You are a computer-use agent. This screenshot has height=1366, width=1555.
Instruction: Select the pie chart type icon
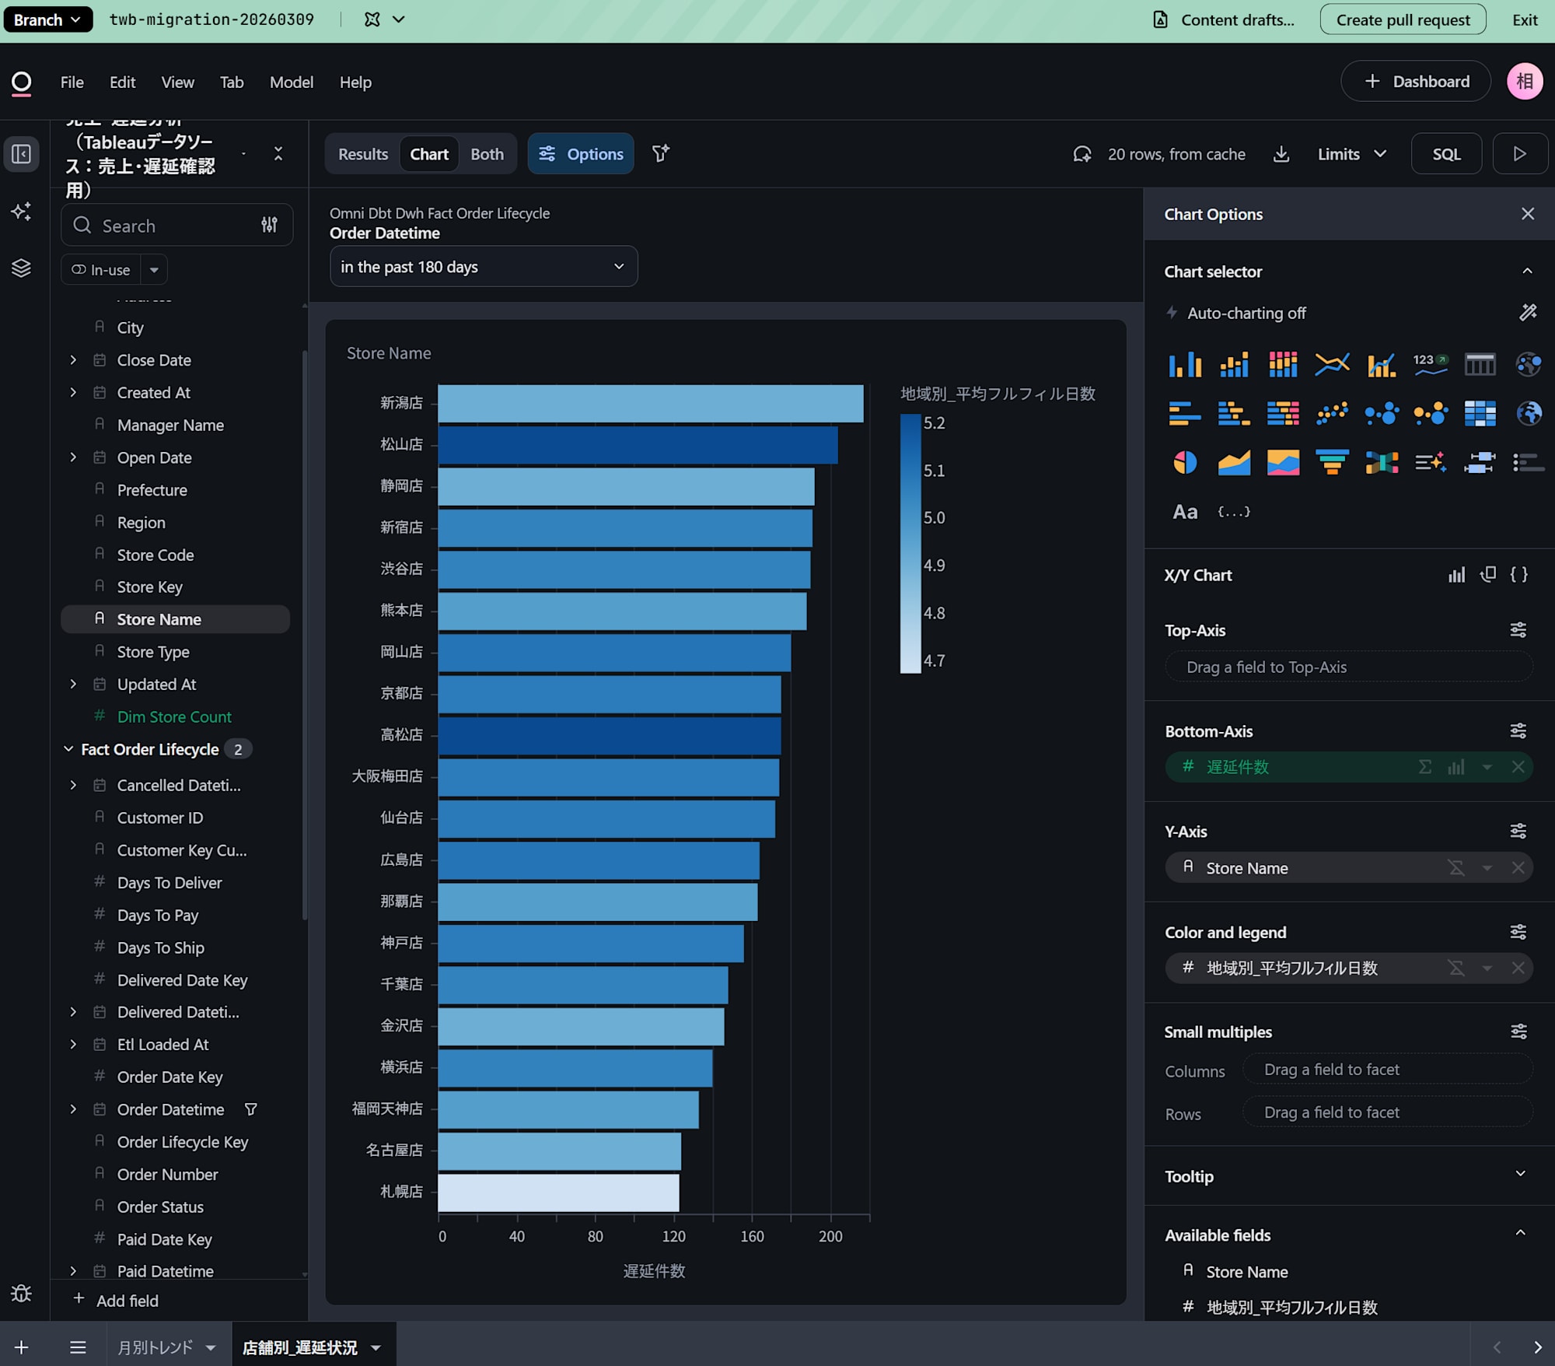pos(1184,463)
